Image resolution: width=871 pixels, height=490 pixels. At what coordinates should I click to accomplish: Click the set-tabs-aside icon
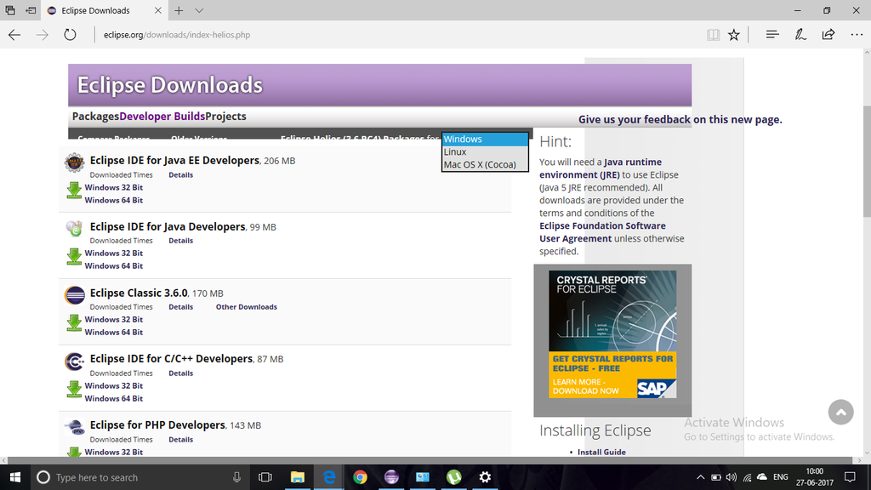[x=31, y=10]
